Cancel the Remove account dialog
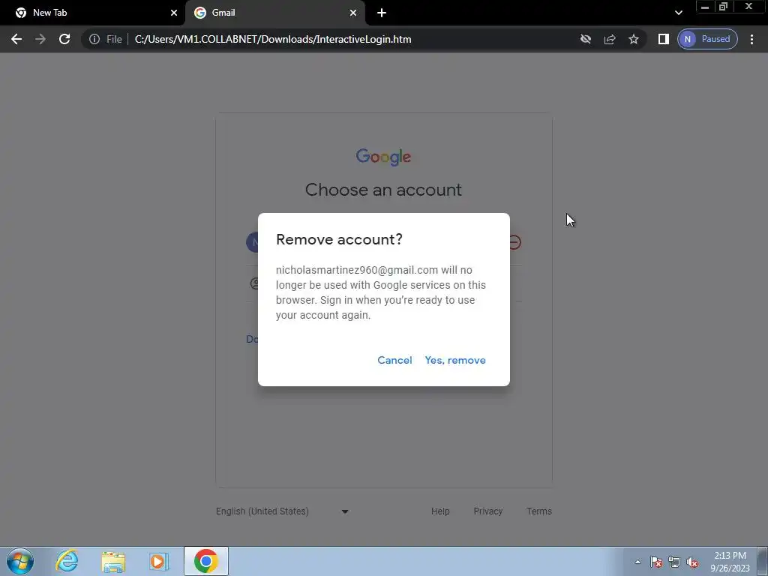 394,360
